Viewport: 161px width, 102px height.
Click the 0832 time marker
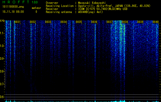pyautogui.click(x=33, y=22)
